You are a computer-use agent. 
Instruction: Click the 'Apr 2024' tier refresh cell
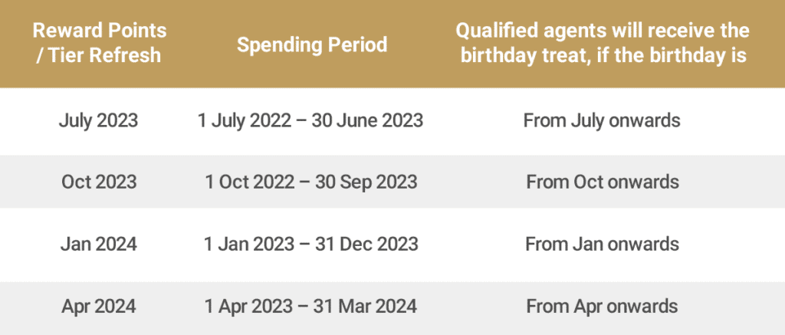(x=99, y=306)
